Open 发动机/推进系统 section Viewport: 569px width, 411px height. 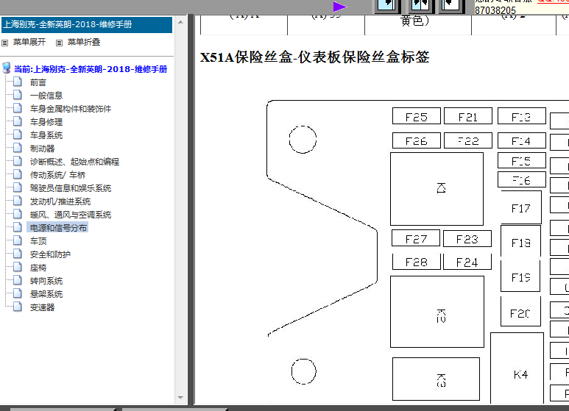tap(60, 201)
